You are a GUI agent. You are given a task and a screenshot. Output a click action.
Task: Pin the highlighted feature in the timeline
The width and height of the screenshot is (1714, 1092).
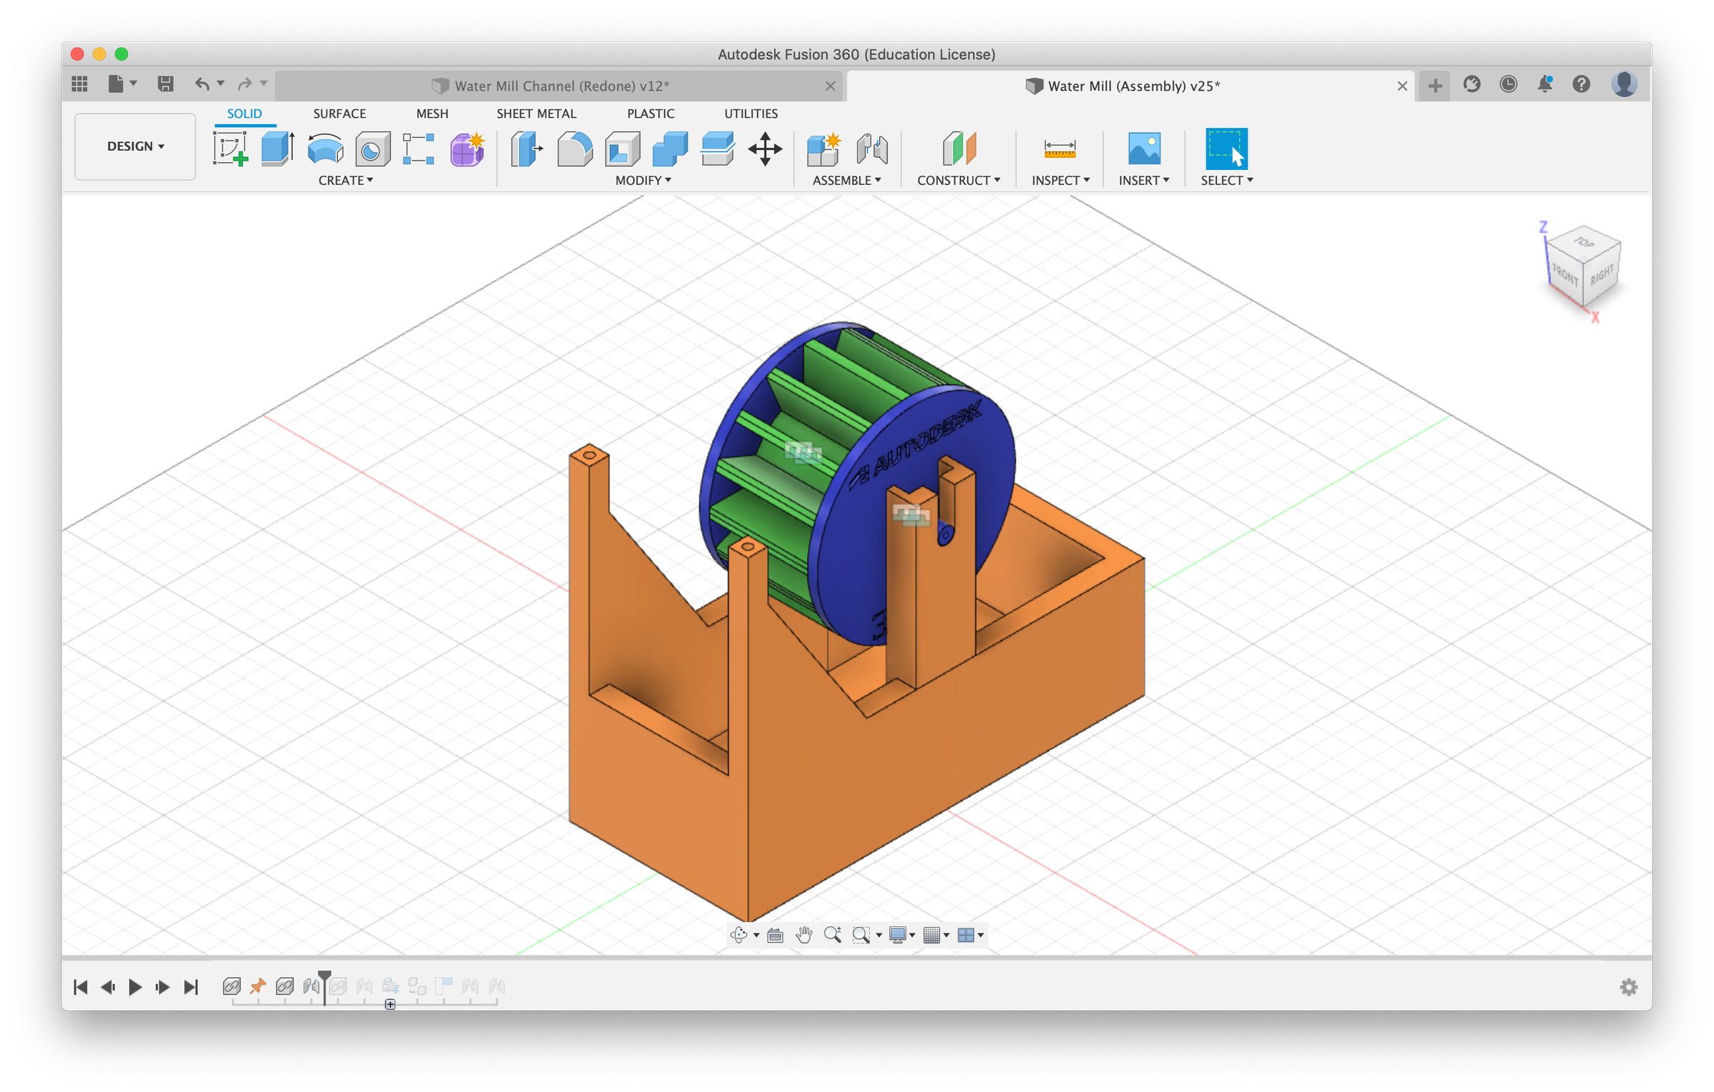point(258,986)
